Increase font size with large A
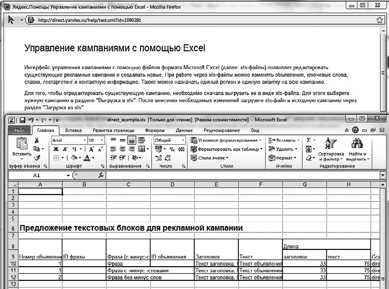389x289 pixels. [x=91, y=149]
